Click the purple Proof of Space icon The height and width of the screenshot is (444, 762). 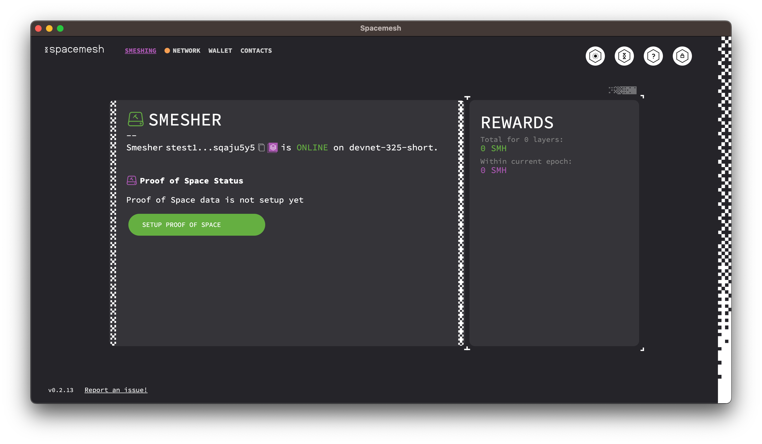tap(132, 180)
